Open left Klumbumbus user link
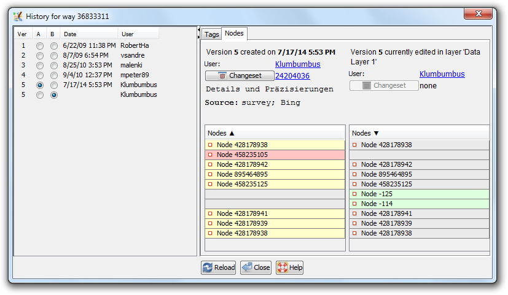The image size is (508, 295). (297, 64)
